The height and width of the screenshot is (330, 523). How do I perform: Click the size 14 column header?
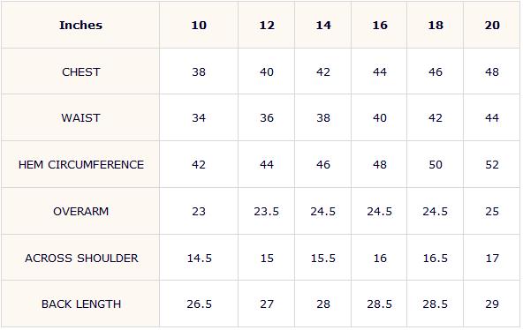pos(323,26)
